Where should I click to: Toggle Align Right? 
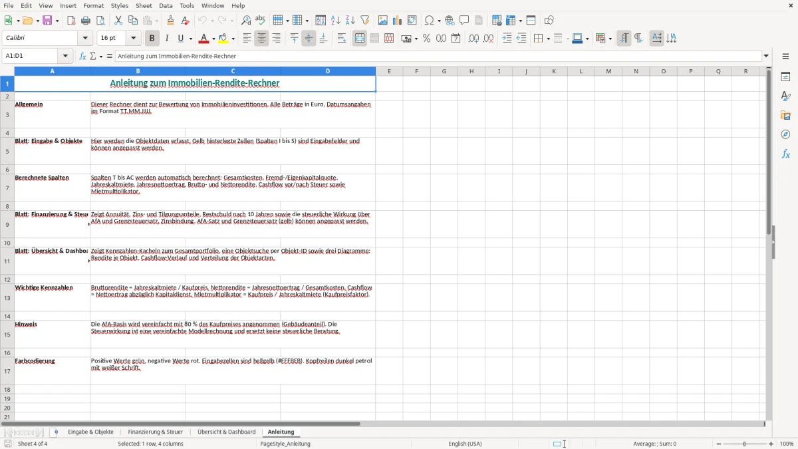276,39
